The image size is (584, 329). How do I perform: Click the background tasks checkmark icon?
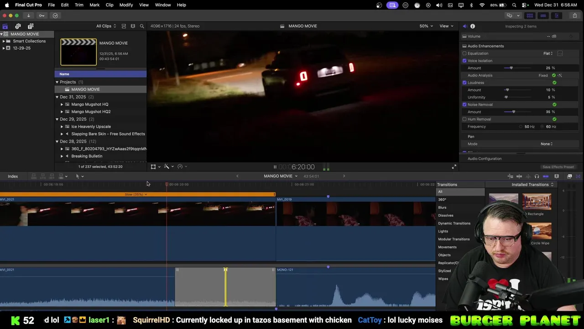[55, 16]
